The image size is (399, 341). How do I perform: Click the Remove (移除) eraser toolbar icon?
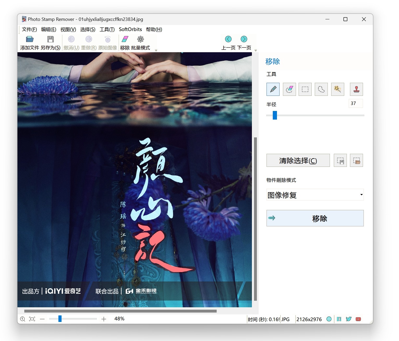pos(125,39)
